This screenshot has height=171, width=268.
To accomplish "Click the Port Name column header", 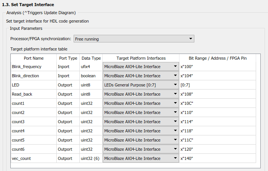I will point(33,58).
